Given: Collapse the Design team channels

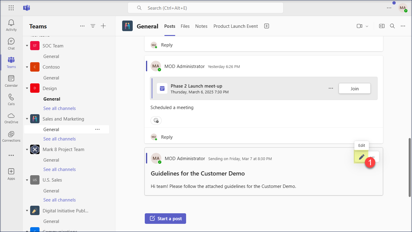Looking at the screenshot, I should point(27,89).
